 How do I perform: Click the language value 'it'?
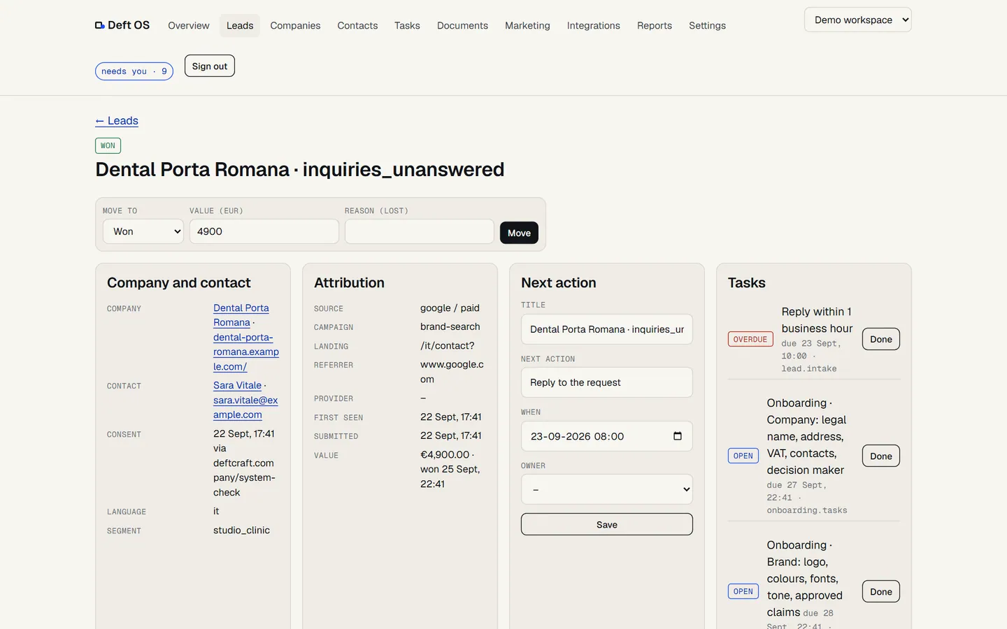(216, 511)
